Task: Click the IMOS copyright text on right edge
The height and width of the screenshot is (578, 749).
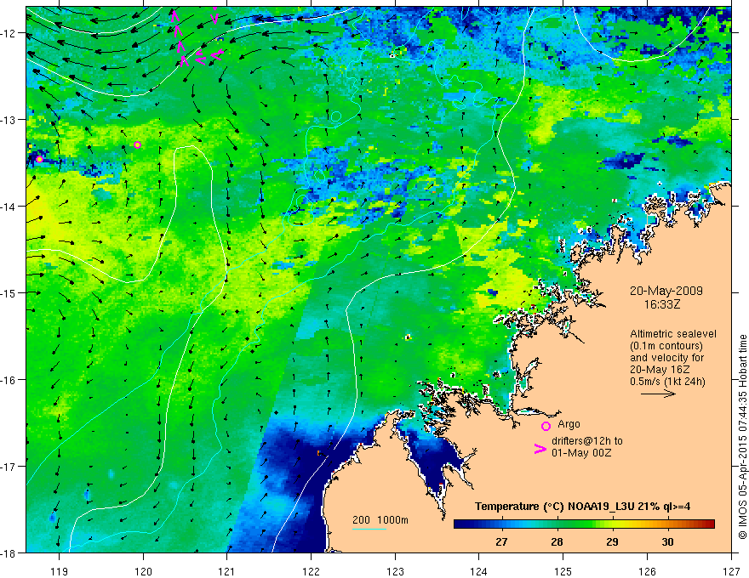Action: pos(743,437)
